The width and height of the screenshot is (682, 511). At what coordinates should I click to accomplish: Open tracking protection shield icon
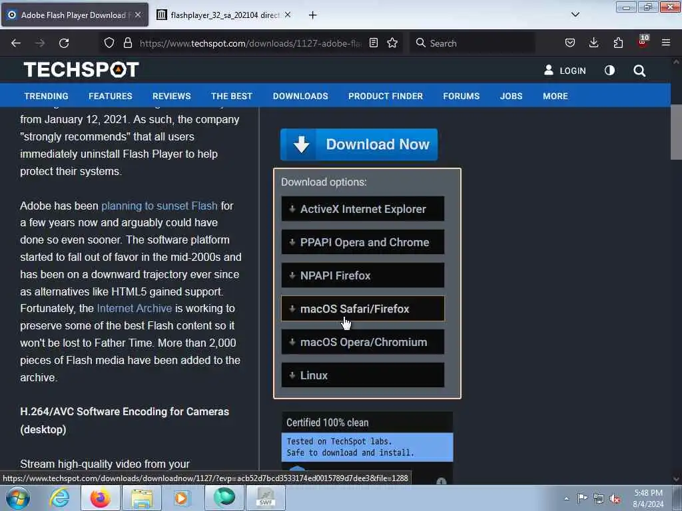[x=109, y=43]
